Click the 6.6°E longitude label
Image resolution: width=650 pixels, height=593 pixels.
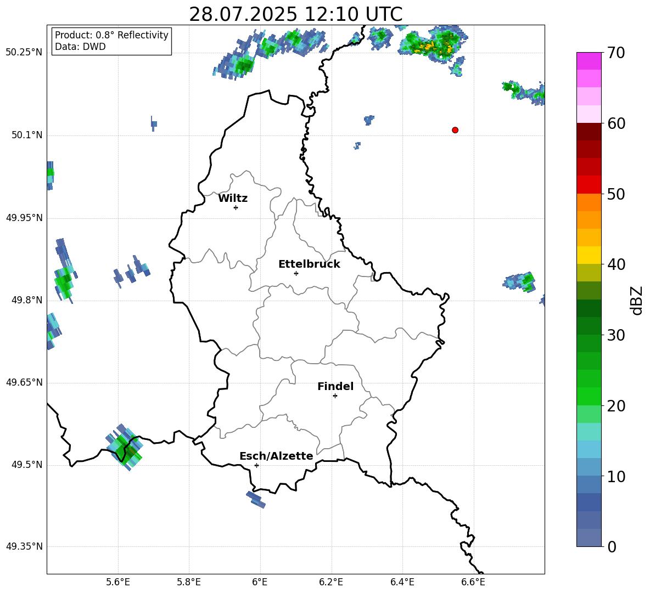coord(473,582)
